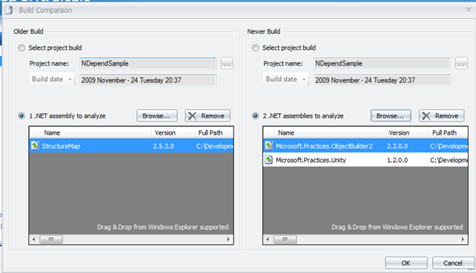This screenshot has height=273, width=476.
Task: Remove selected assembly in Newer Build
Action: (x=442, y=116)
